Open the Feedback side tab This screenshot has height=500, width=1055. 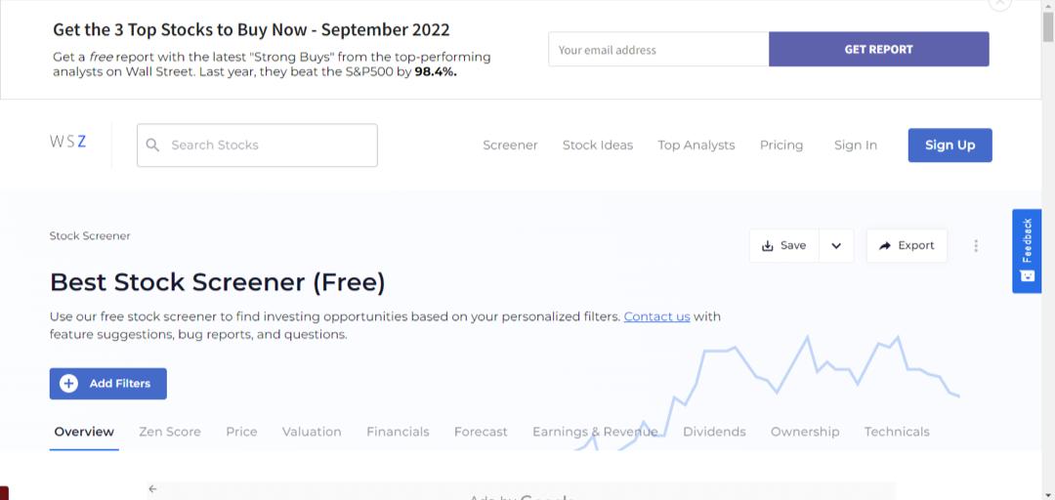(1026, 251)
